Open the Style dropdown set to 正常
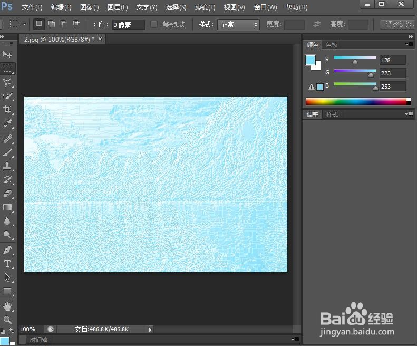Image resolution: width=417 pixels, height=346 pixels. point(239,25)
